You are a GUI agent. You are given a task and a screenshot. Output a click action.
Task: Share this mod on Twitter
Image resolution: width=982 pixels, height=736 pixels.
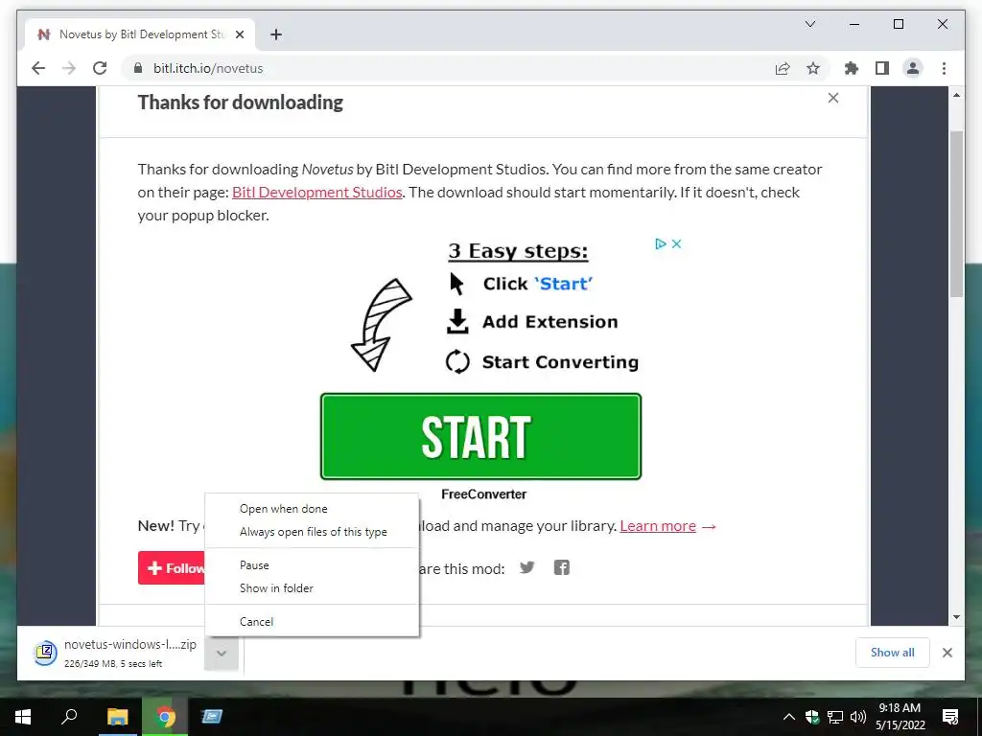coord(527,567)
